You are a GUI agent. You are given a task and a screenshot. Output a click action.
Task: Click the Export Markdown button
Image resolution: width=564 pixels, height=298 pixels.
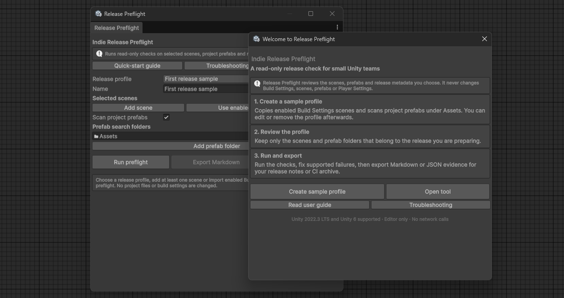pos(210,162)
